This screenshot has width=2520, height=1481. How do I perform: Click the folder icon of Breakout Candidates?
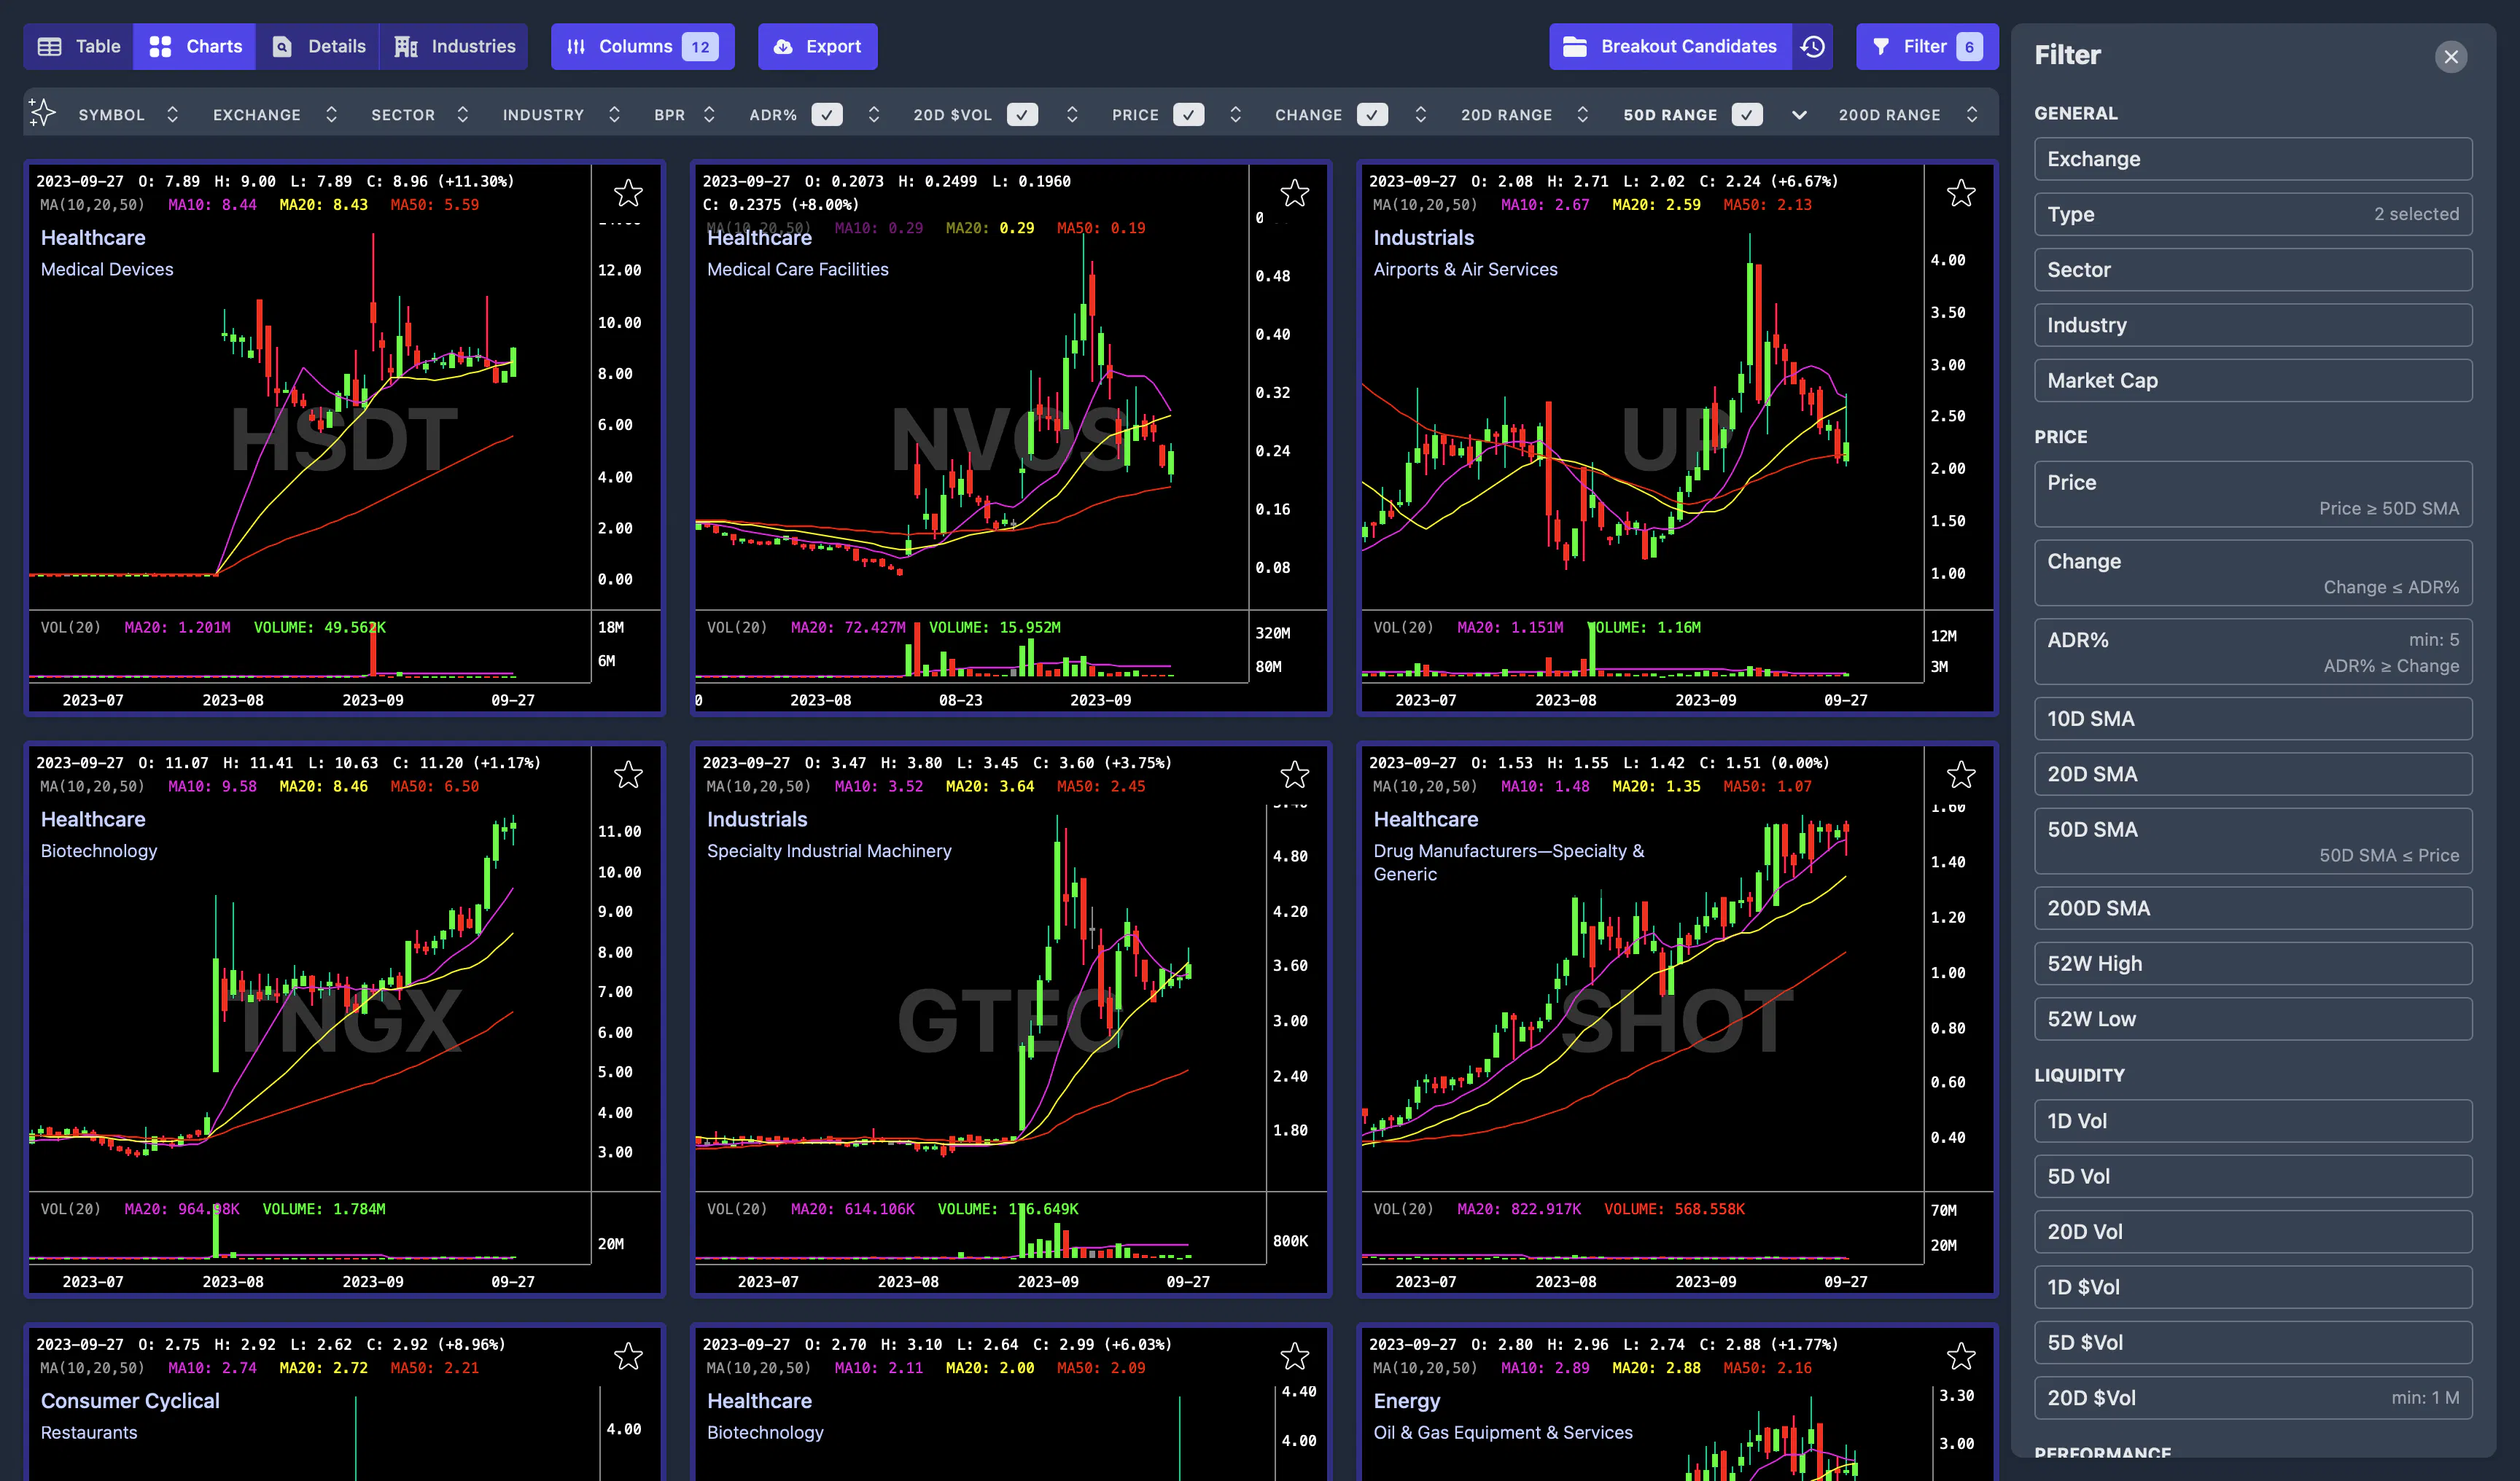tap(1574, 46)
